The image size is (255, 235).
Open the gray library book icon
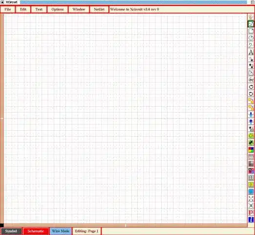[251, 178]
